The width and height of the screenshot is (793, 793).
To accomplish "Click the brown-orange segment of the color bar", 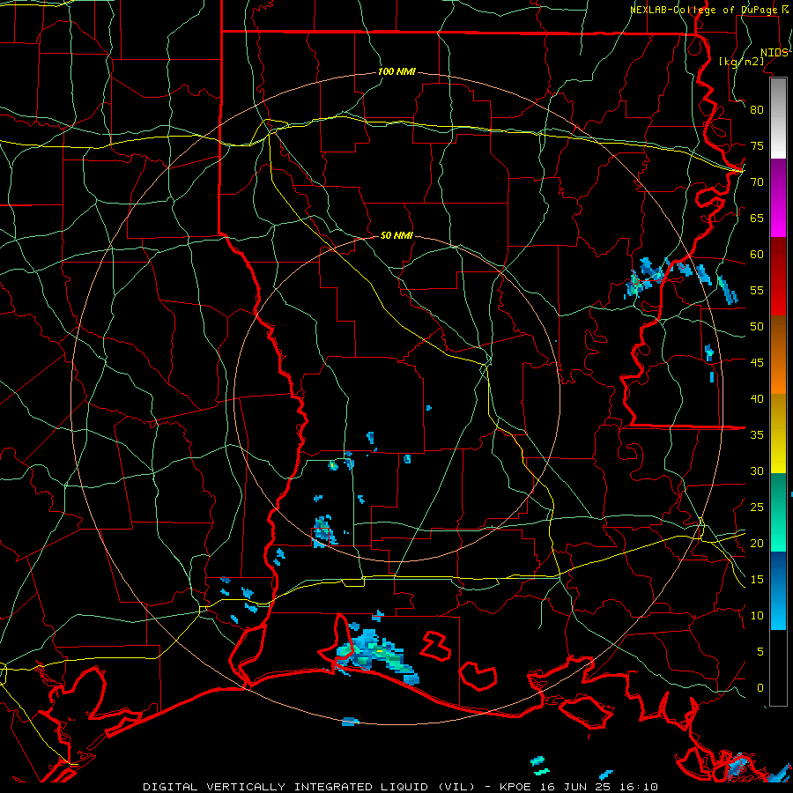I will coord(778,354).
